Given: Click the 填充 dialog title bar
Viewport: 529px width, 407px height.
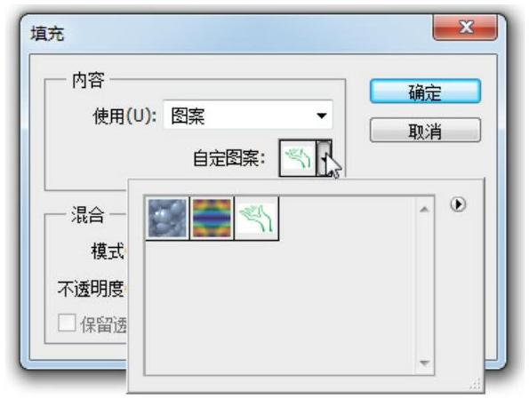Looking at the screenshot, I should pos(229,34).
